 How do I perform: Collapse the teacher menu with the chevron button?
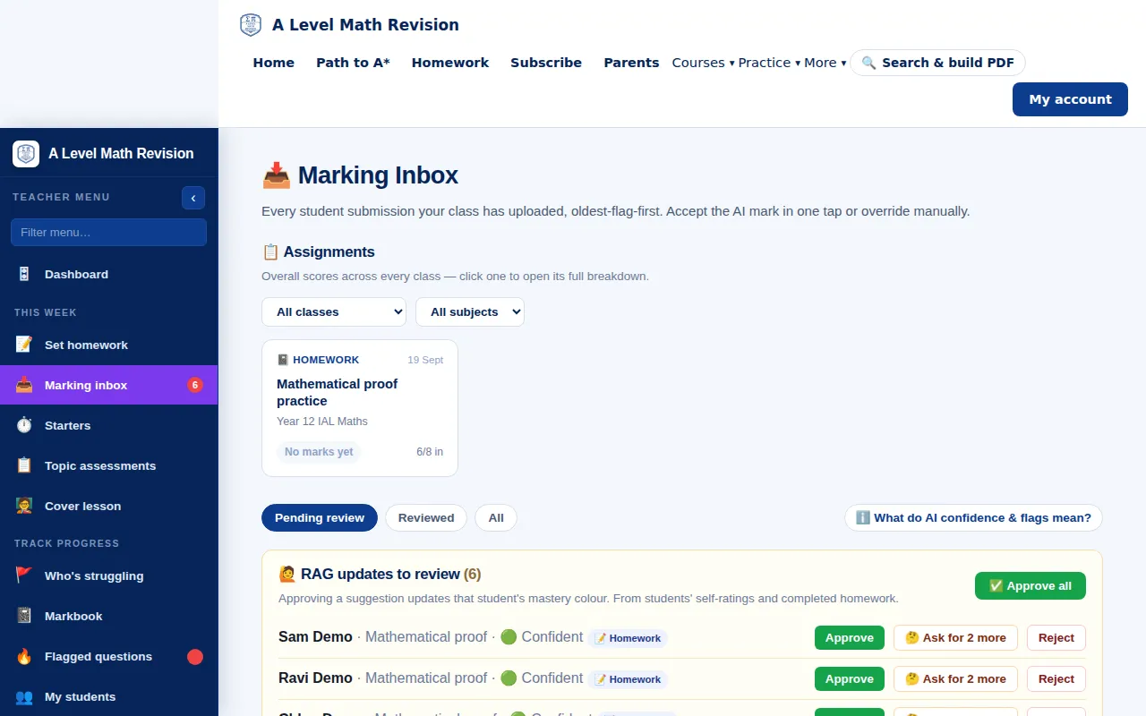tap(193, 198)
